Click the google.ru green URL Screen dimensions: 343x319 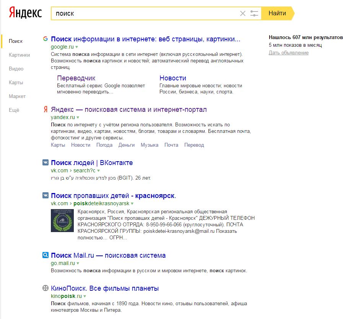(62, 47)
